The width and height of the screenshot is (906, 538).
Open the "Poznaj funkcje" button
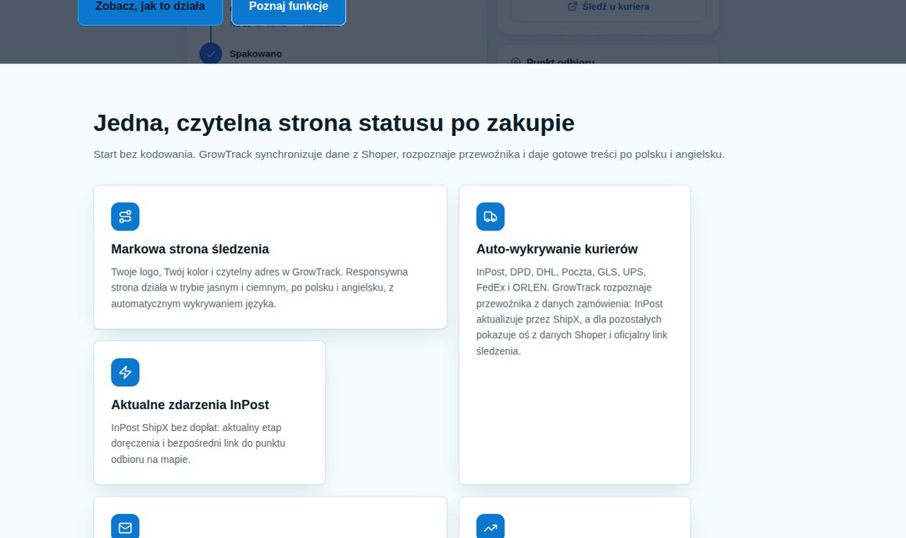[288, 9]
